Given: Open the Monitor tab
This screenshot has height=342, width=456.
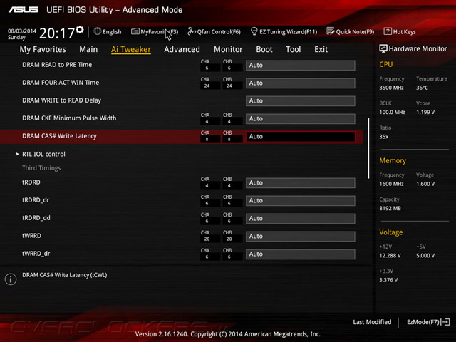Looking at the screenshot, I should [x=228, y=49].
